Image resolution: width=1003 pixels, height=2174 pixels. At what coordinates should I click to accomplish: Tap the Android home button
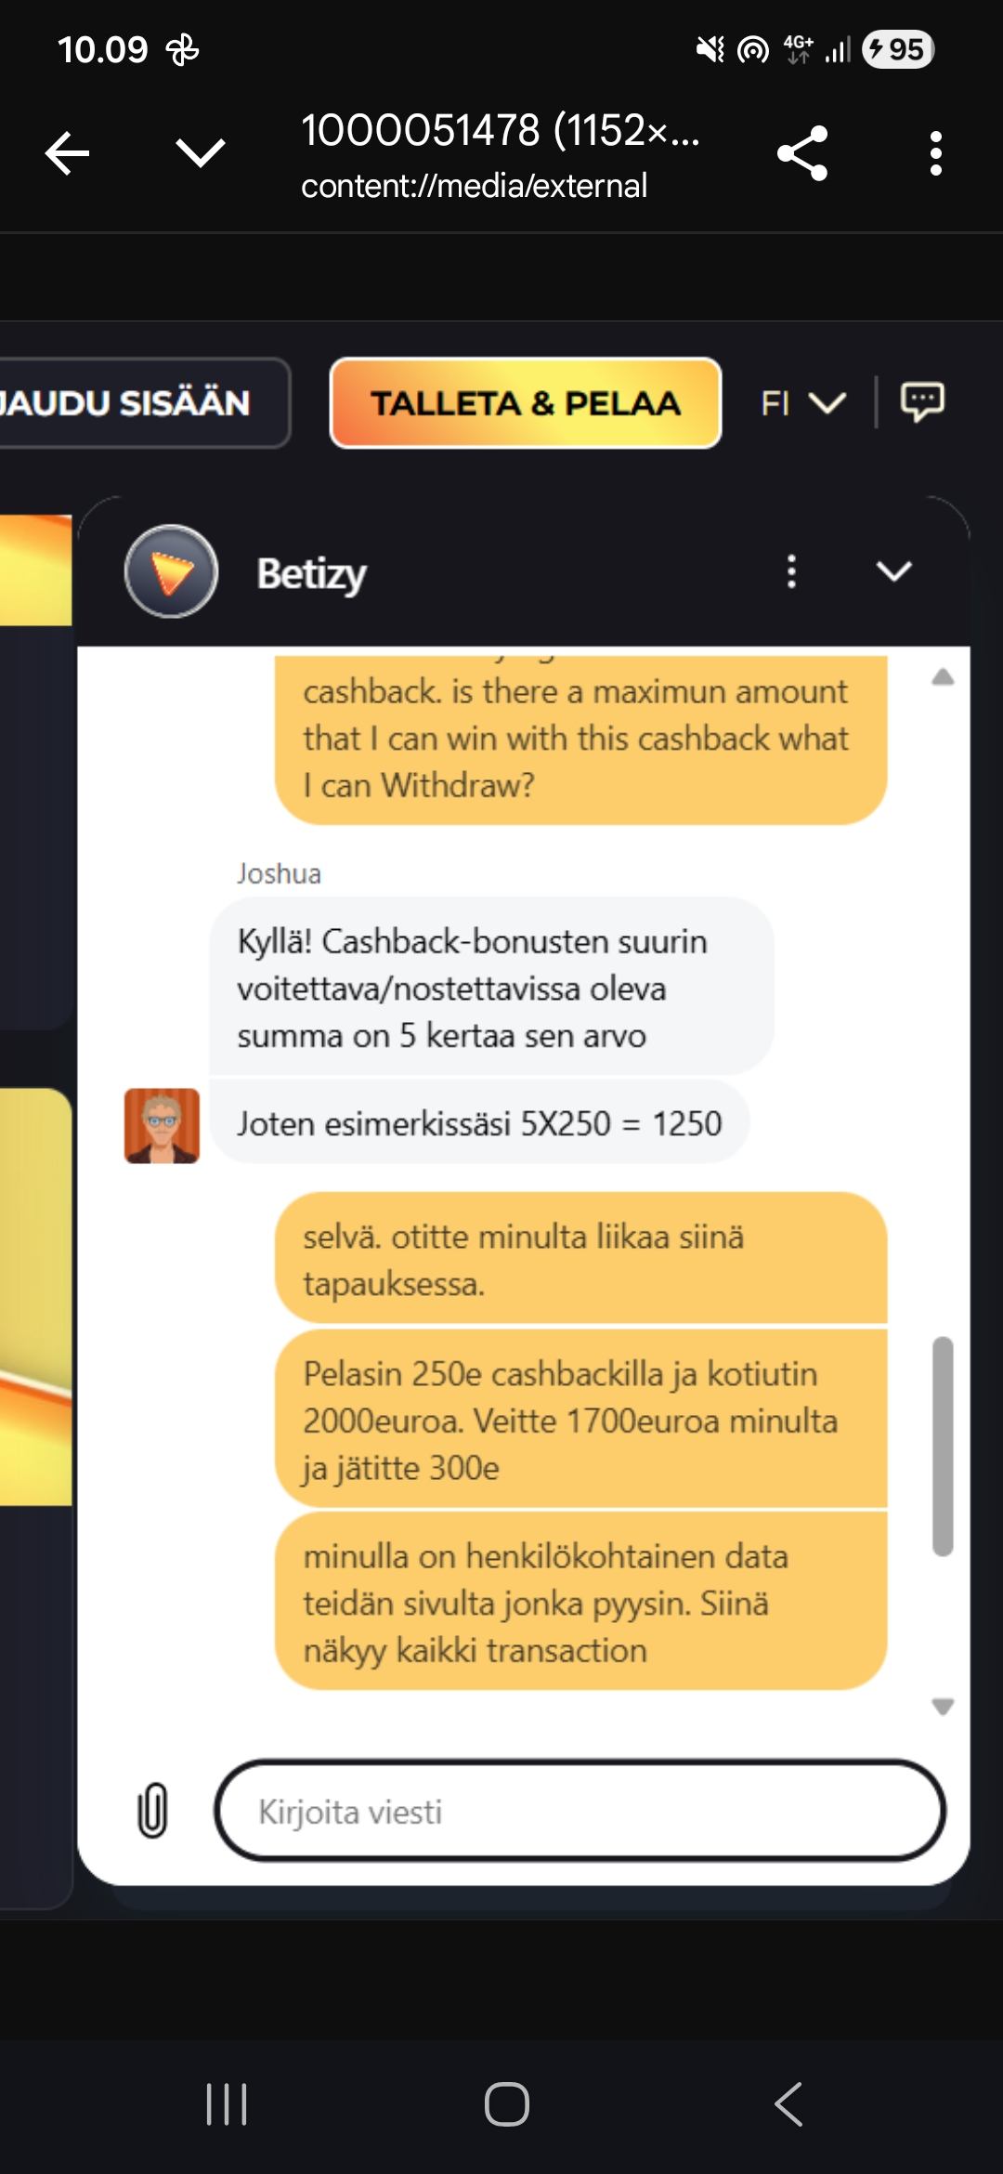click(x=507, y=2104)
